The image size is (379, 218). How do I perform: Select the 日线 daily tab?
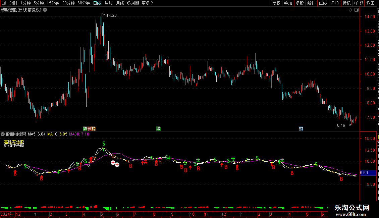[x=97, y=3]
